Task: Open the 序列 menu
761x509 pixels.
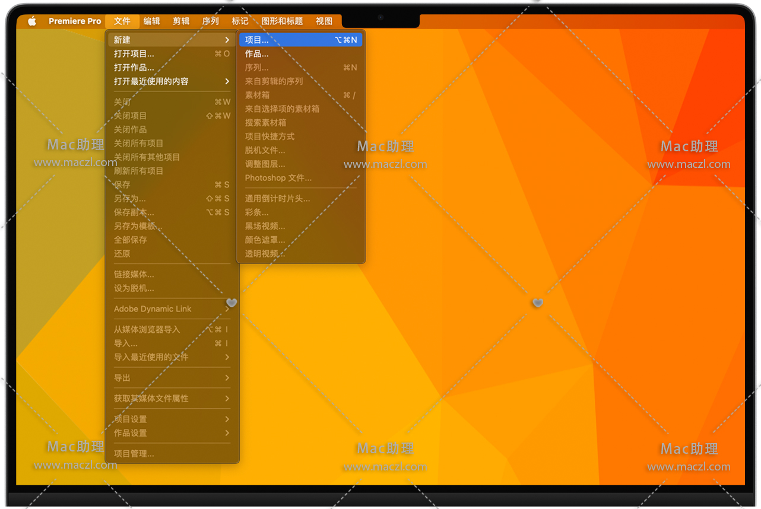Action: click(x=211, y=21)
